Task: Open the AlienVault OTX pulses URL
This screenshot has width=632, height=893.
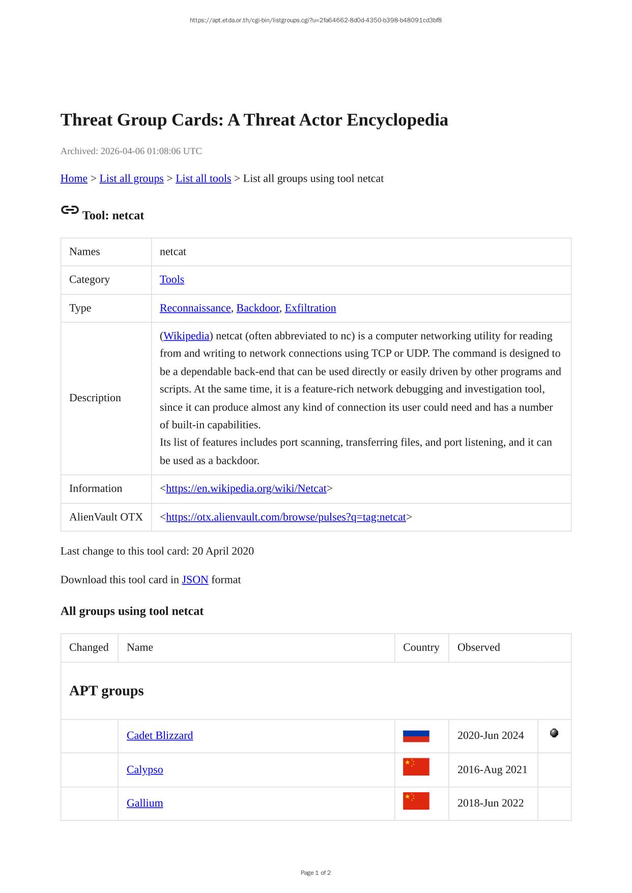Action: tap(286, 517)
